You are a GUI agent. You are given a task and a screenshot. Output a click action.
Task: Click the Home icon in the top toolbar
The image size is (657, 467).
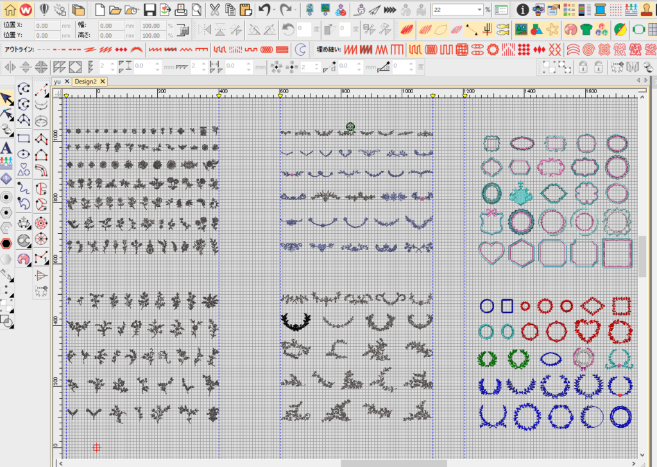[10, 10]
